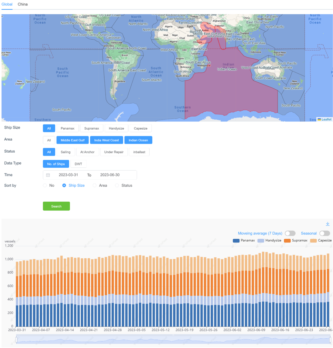Edit the end date 2023-06-30
This screenshot has width=333, height=348.
tap(110, 175)
